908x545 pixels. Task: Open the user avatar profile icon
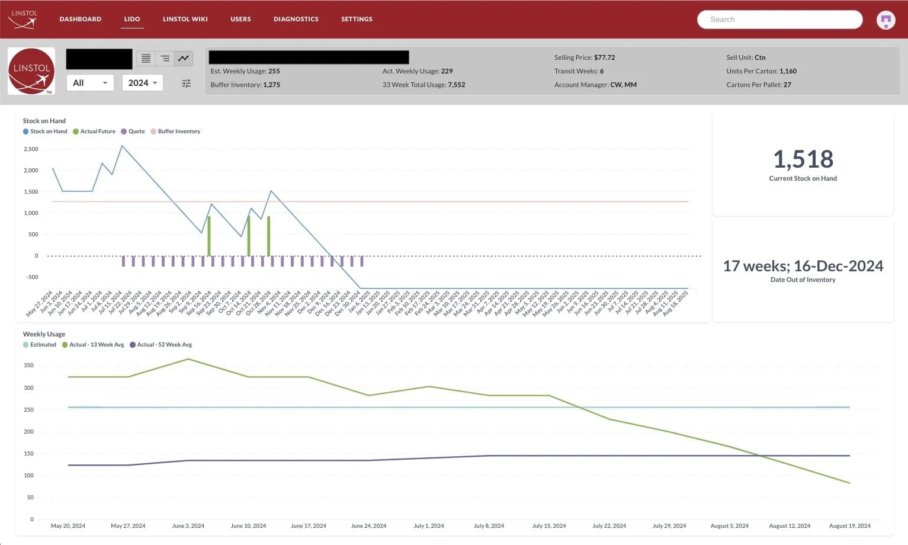[885, 20]
